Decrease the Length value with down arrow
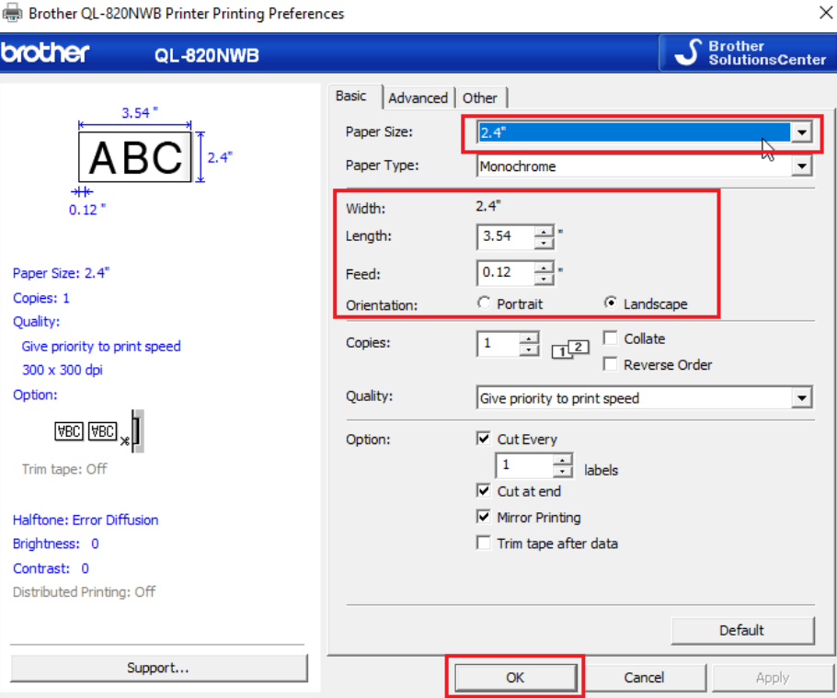 click(544, 244)
